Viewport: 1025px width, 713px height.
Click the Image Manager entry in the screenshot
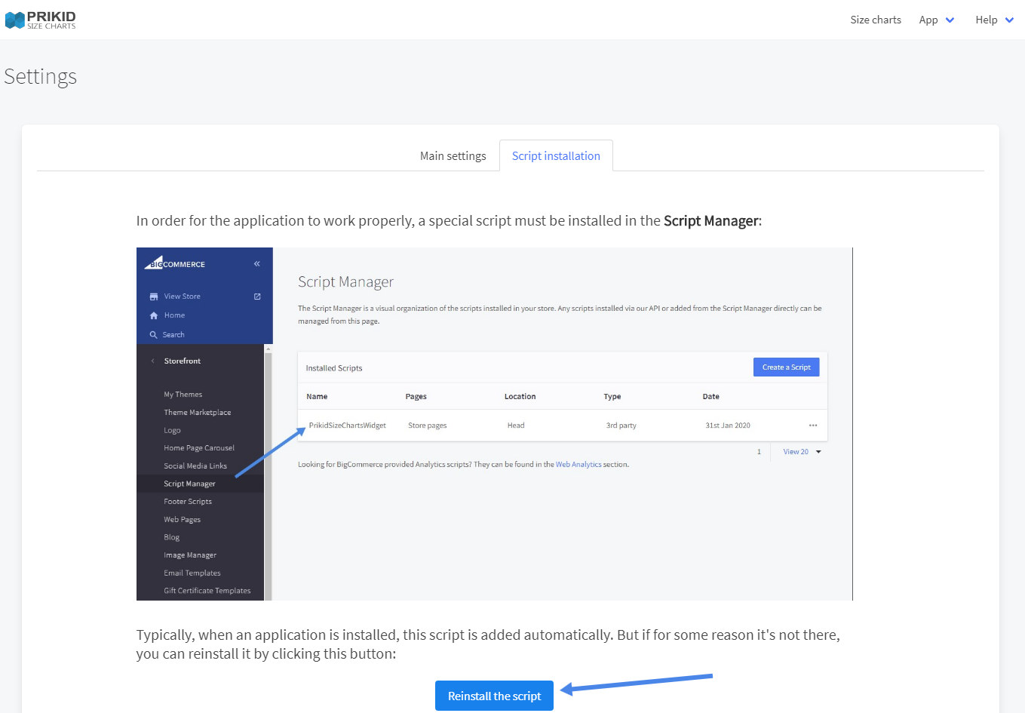(190, 555)
